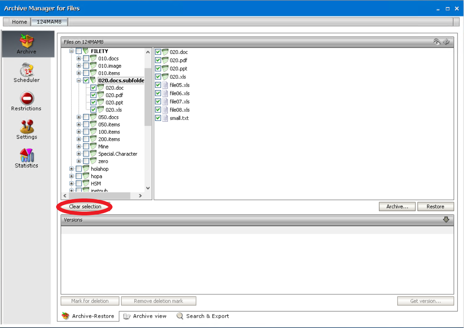Open the Scheduler from the sidebar

pyautogui.click(x=26, y=73)
